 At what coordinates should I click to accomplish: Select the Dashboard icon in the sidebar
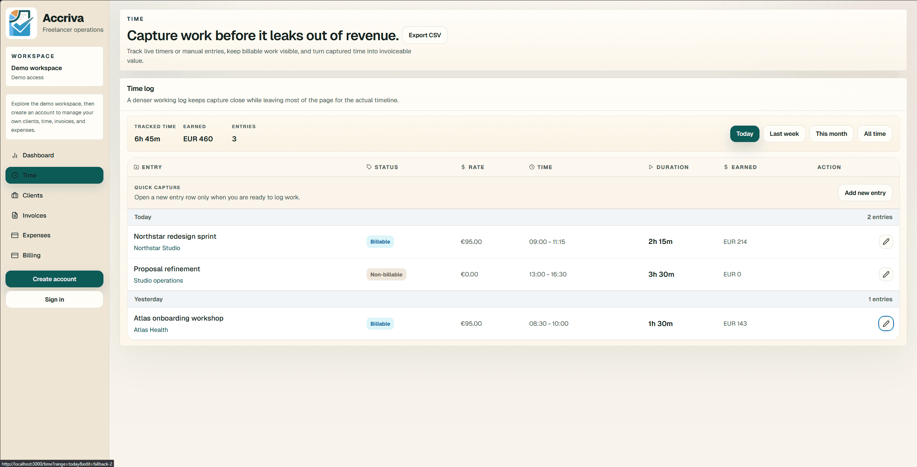[15, 155]
